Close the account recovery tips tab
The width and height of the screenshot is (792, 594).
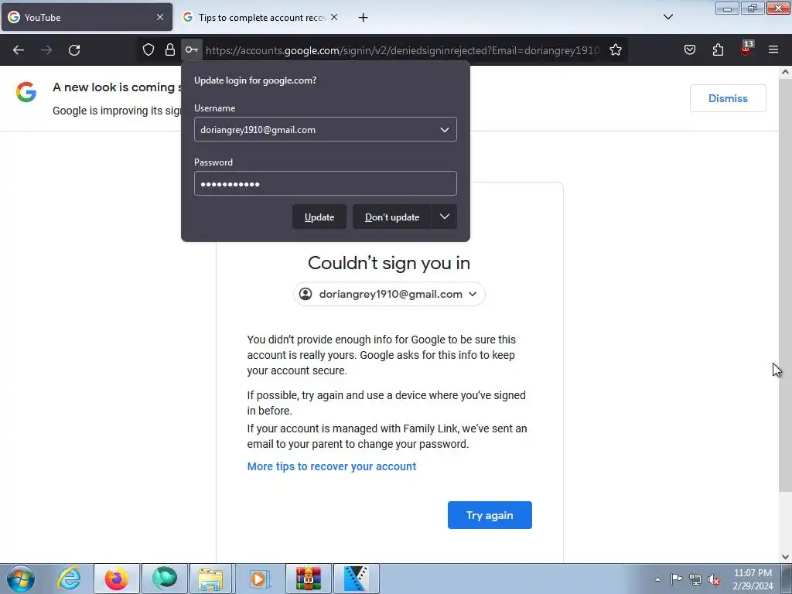334,17
